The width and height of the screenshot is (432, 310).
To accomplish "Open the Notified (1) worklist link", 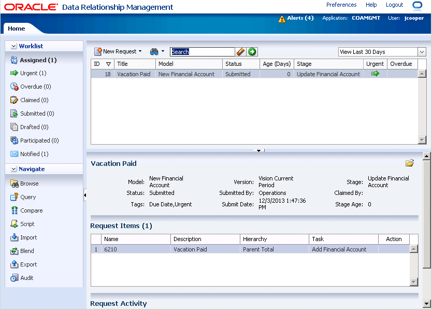I will tap(34, 154).
